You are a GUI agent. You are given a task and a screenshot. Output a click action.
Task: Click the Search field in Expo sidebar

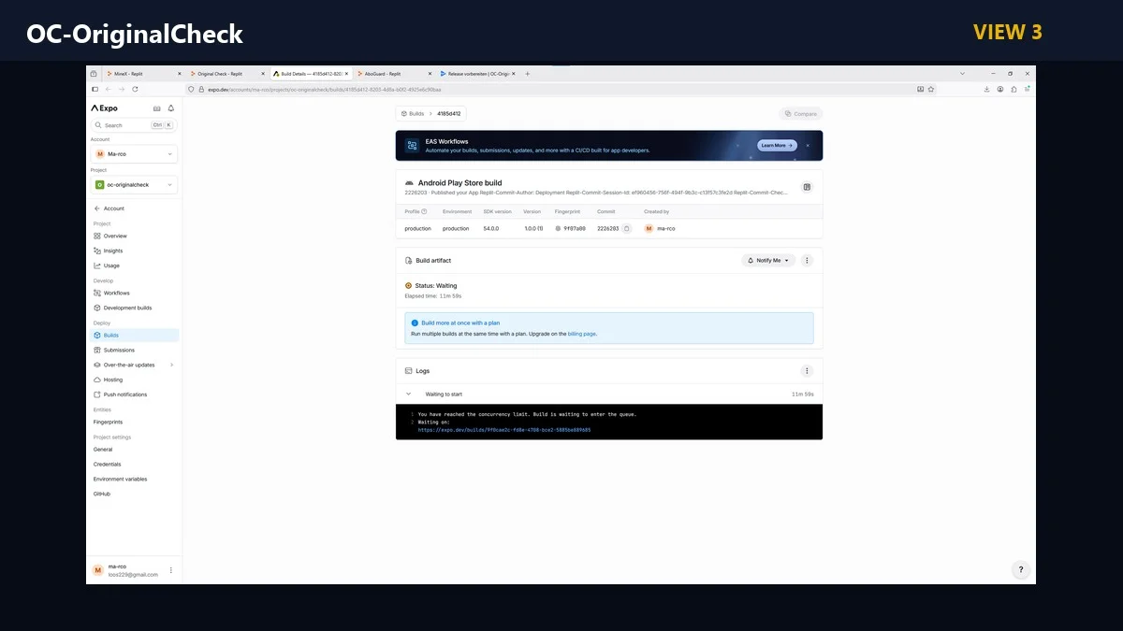click(x=134, y=124)
